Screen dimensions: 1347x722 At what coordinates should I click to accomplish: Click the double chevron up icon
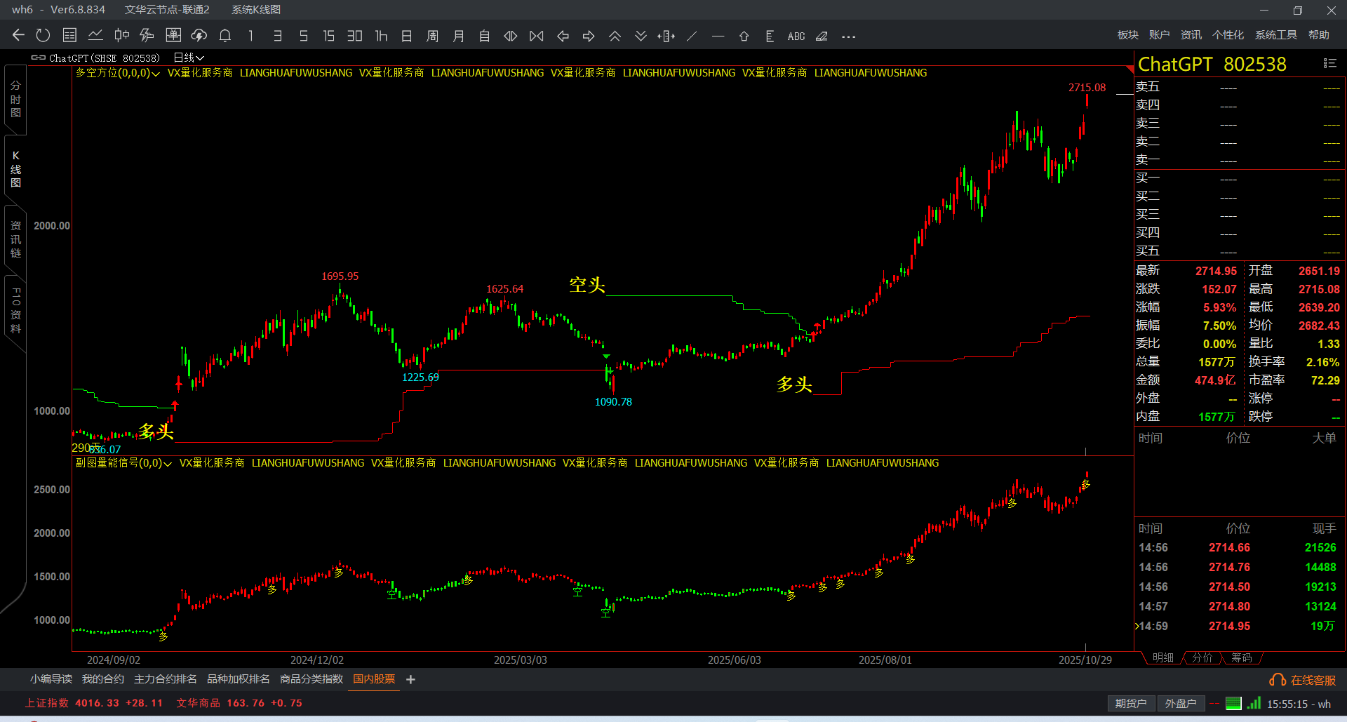tap(615, 36)
